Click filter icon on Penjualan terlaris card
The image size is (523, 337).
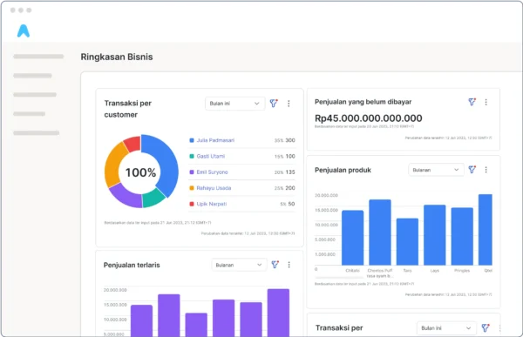275,265
